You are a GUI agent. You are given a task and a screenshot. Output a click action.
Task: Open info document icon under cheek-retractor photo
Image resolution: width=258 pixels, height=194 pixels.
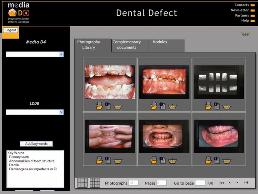[163, 160]
